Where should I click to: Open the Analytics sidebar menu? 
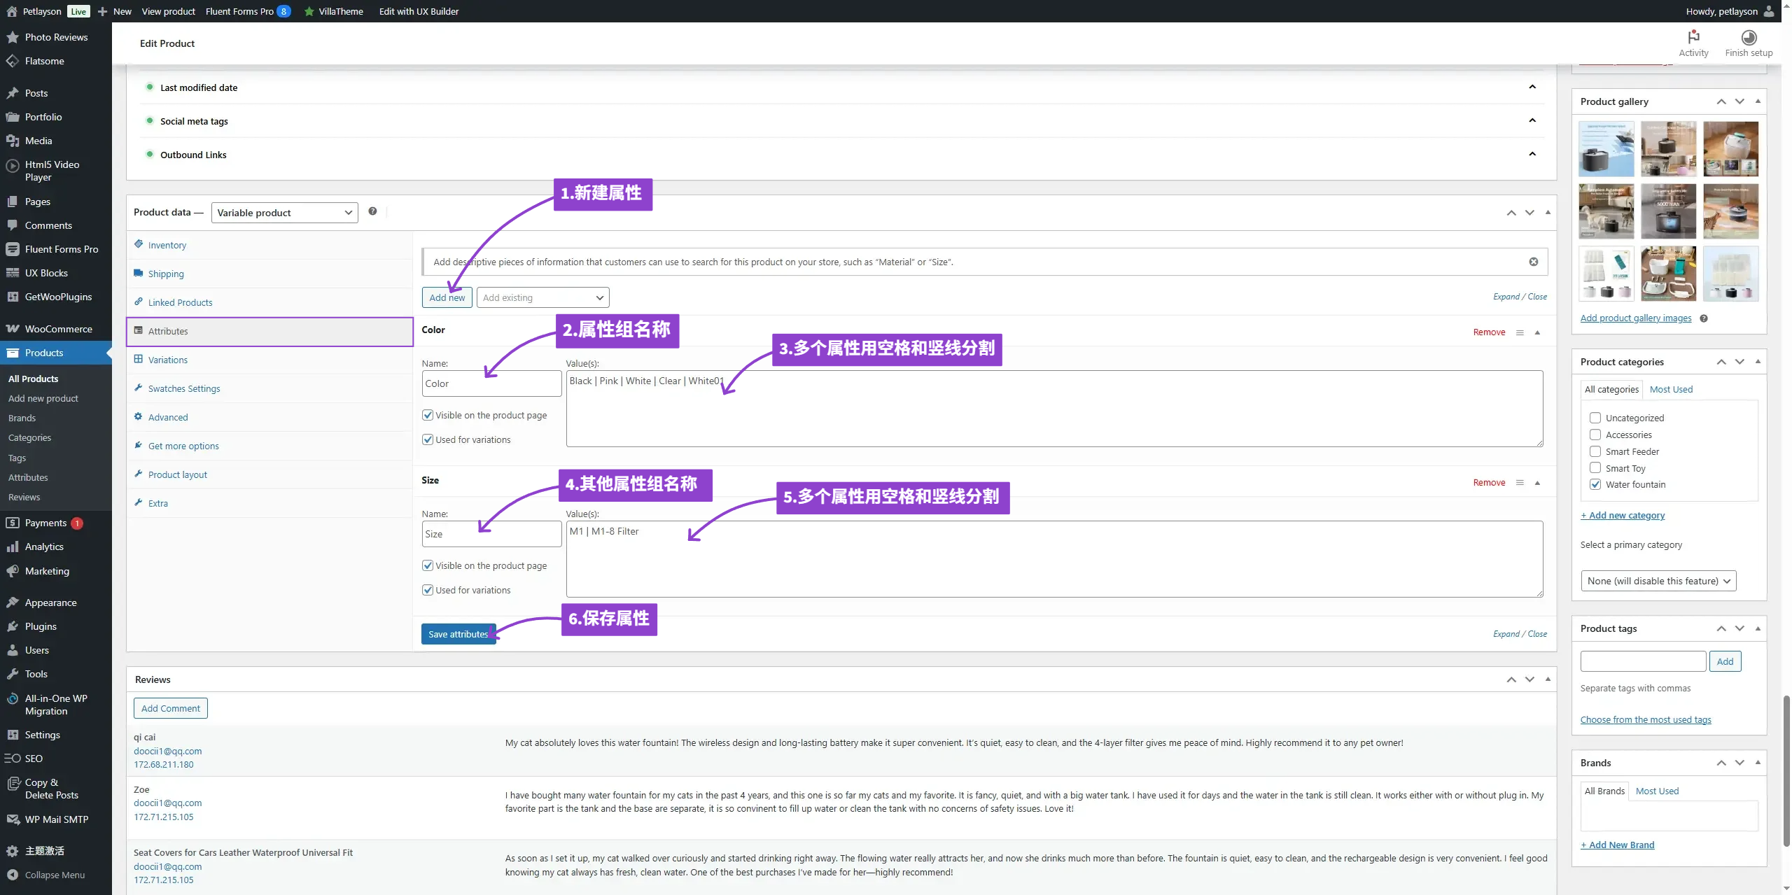click(x=43, y=547)
